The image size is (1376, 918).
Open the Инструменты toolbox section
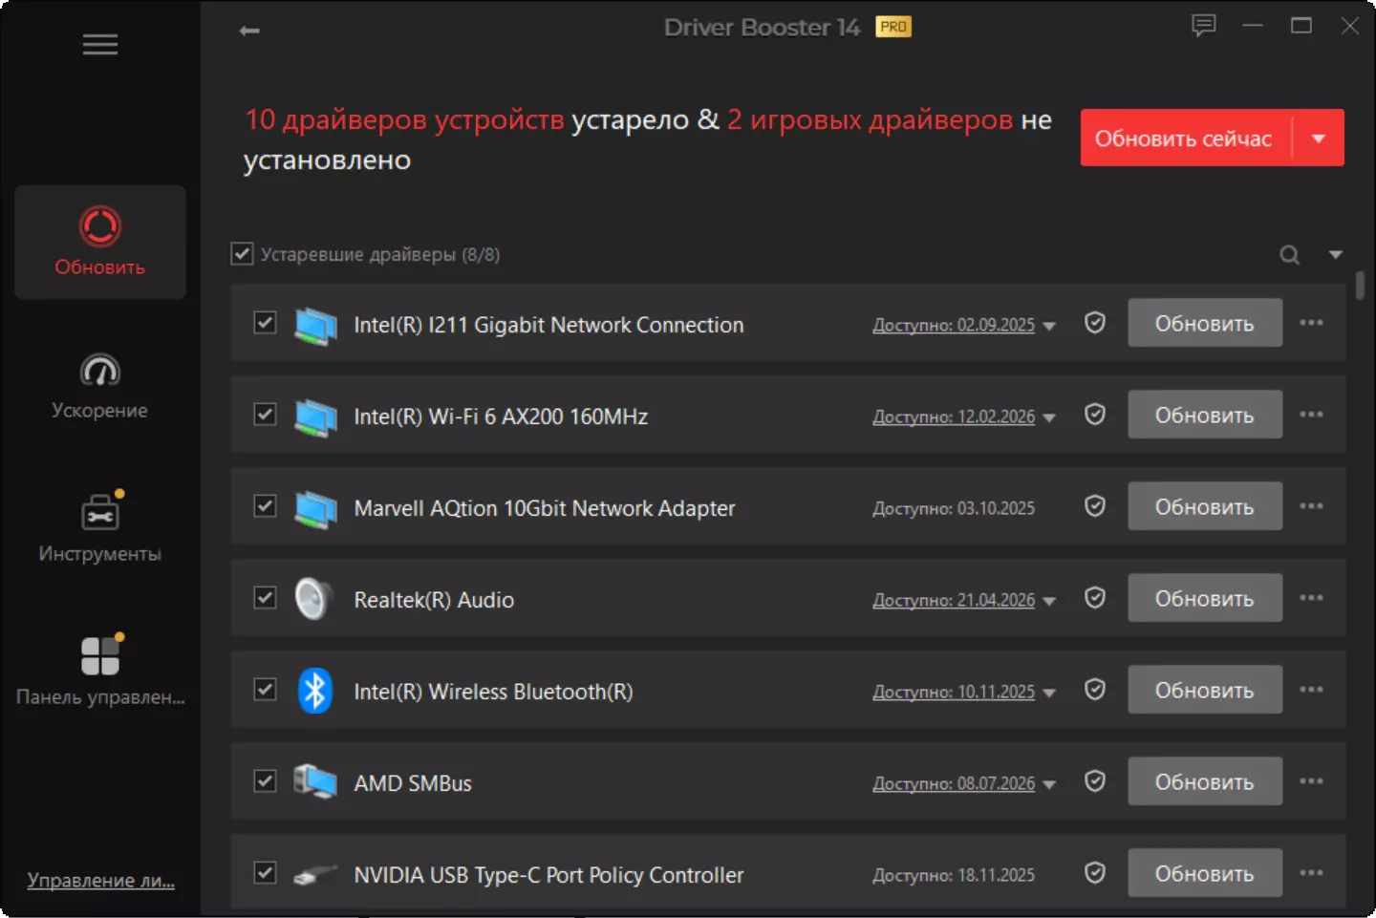coord(100,528)
